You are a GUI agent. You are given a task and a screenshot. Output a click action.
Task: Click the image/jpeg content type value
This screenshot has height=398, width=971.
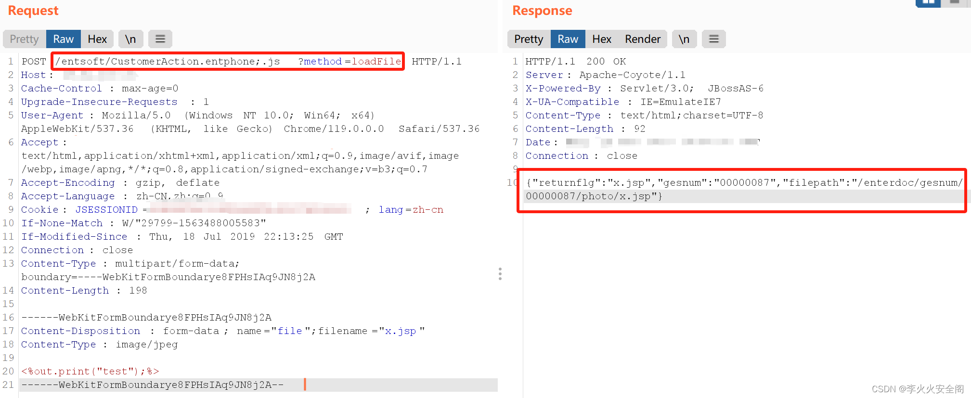click(x=147, y=345)
